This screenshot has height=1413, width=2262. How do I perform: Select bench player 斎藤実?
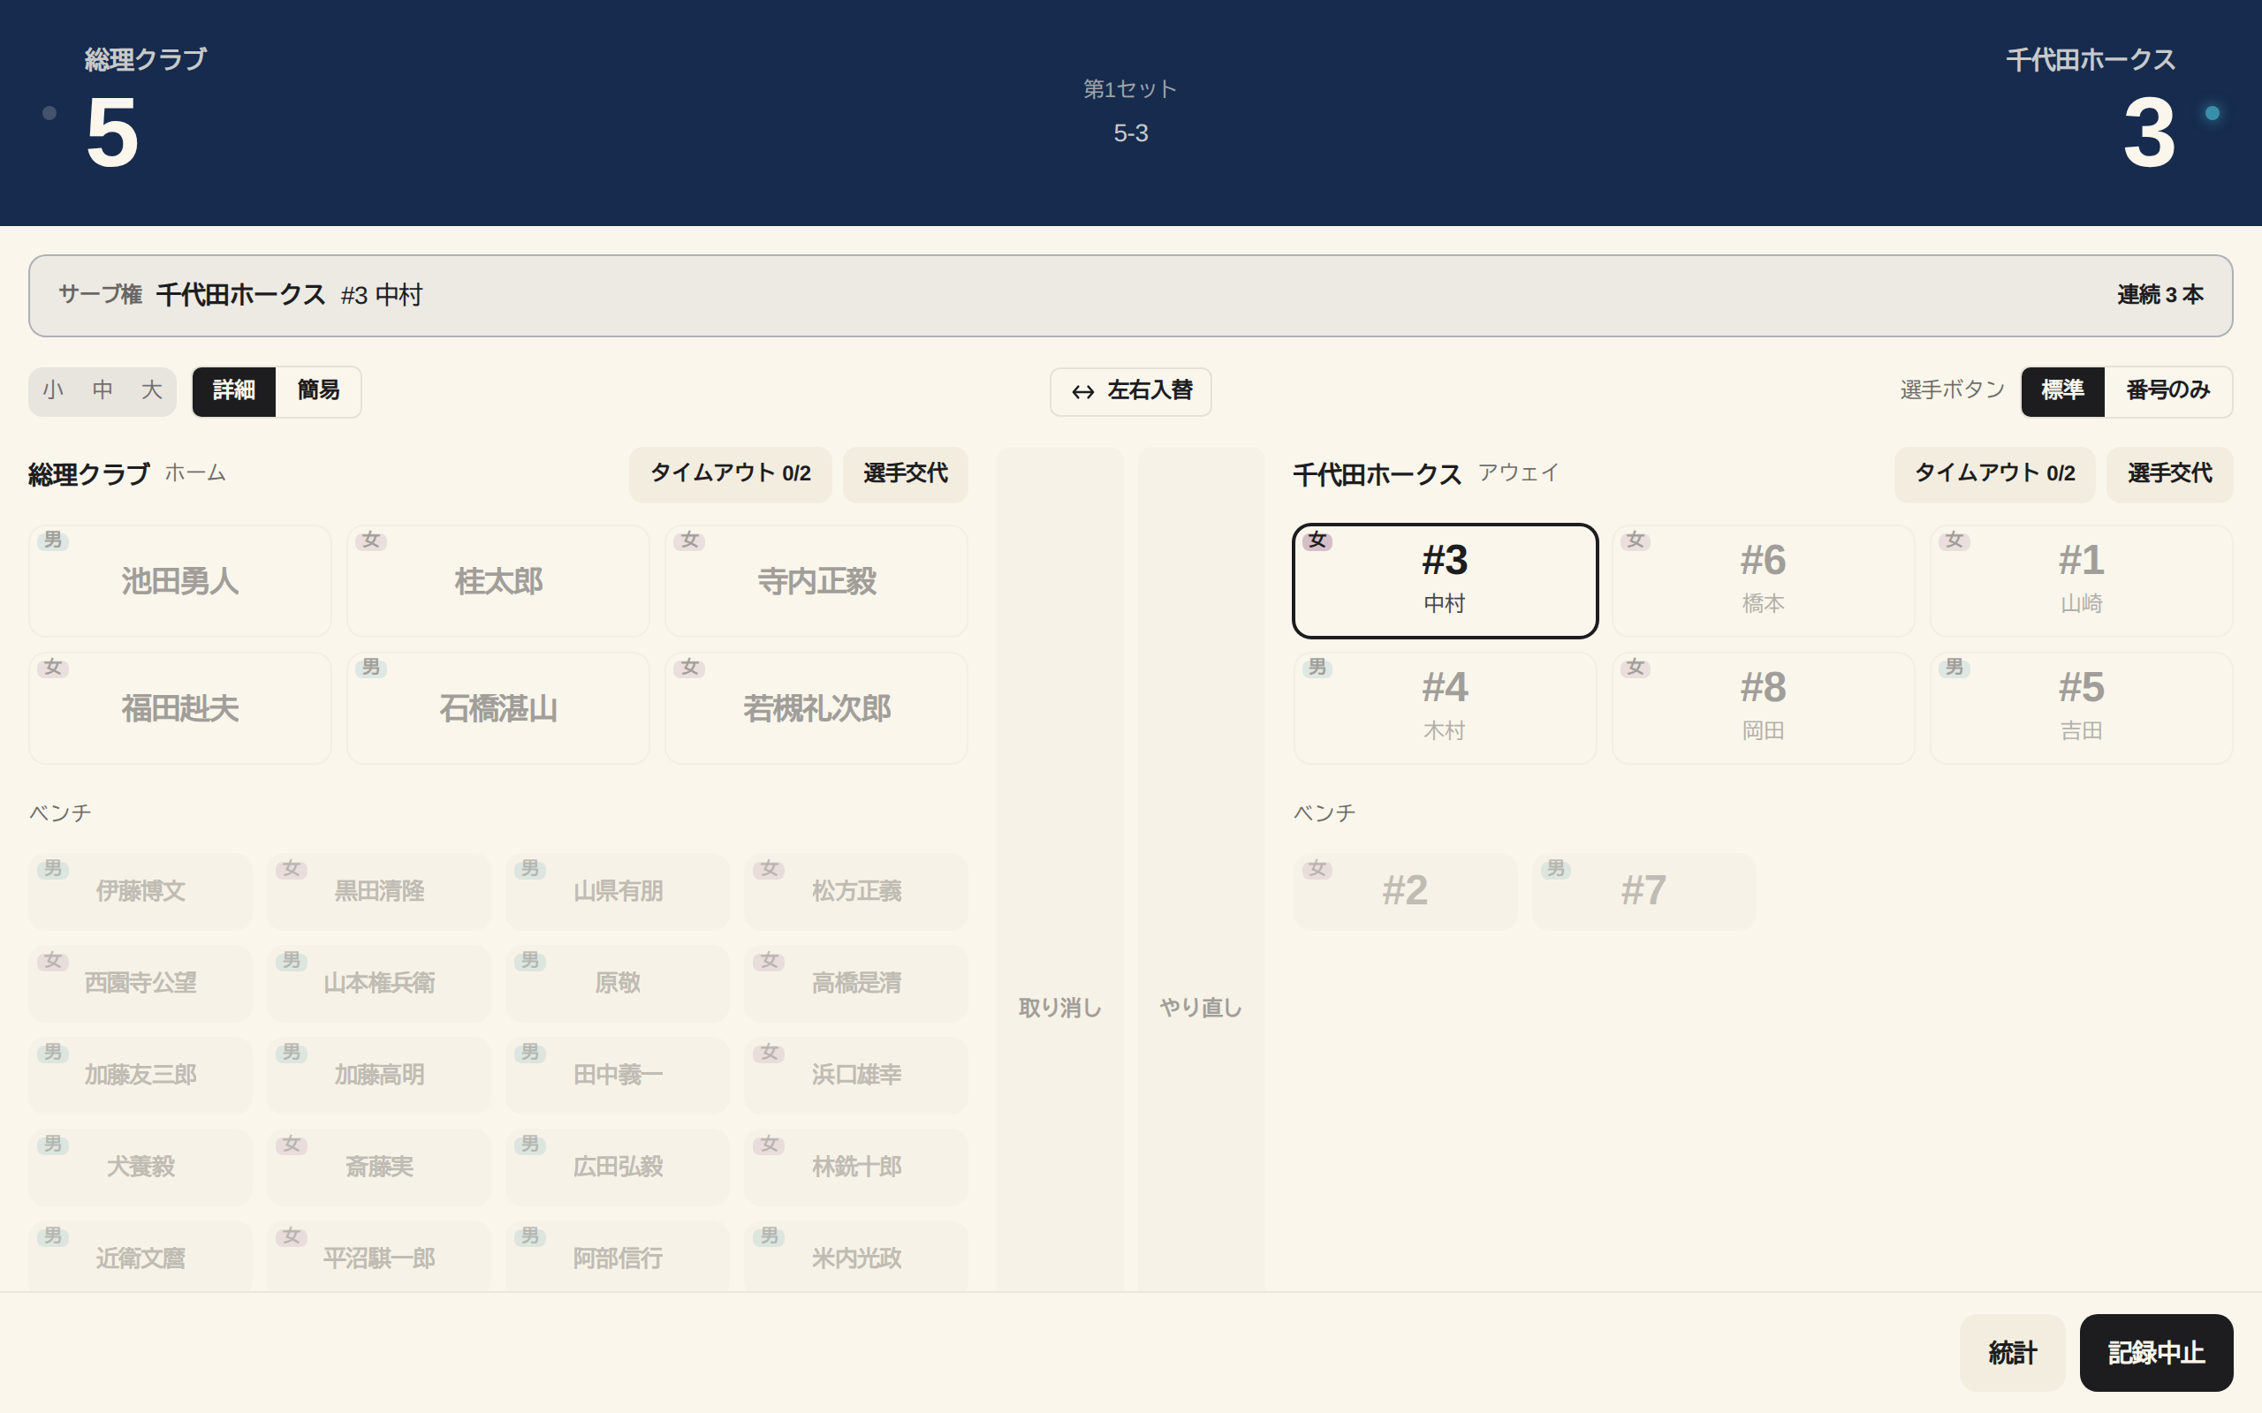378,1167
